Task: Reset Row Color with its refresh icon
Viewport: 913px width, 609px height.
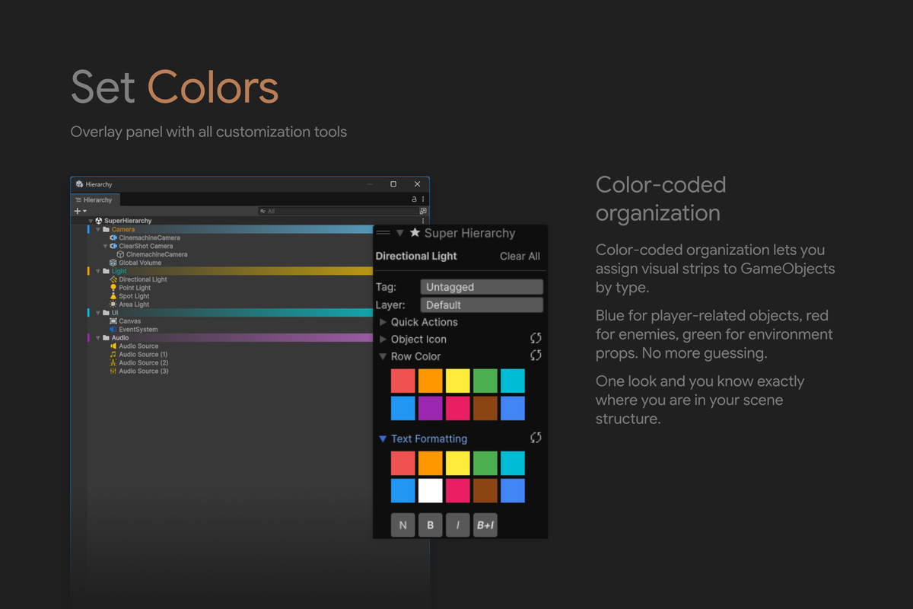Action: [536, 356]
